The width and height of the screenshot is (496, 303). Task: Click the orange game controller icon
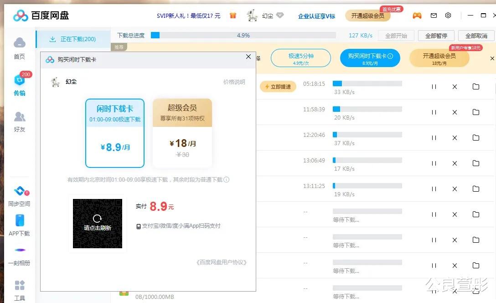(417, 15)
